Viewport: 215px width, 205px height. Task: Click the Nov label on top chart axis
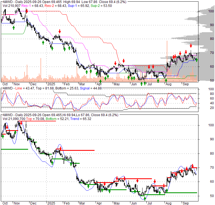click(17, 84)
